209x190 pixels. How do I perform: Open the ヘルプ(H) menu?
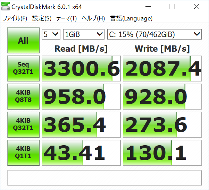(93, 18)
